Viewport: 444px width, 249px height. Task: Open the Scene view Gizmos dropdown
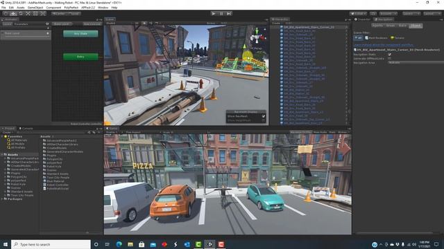(212, 23)
